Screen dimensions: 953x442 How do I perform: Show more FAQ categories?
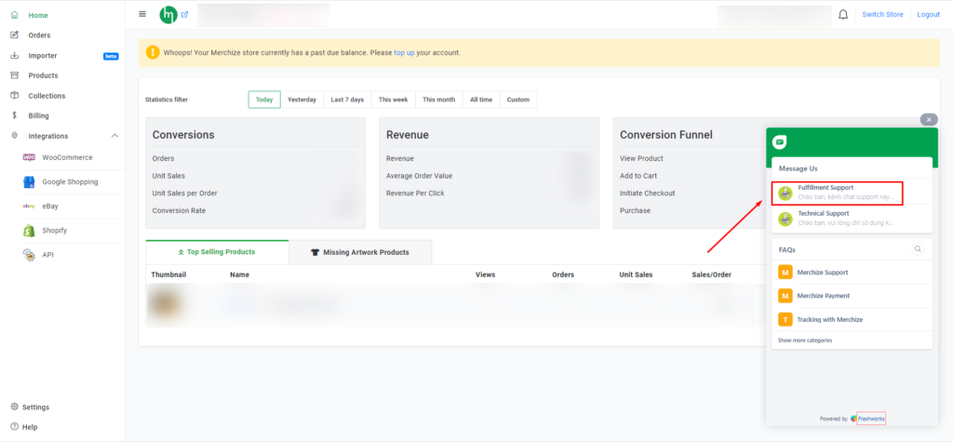tap(805, 341)
